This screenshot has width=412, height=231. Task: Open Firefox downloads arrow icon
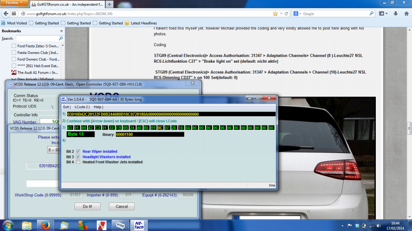(396, 14)
